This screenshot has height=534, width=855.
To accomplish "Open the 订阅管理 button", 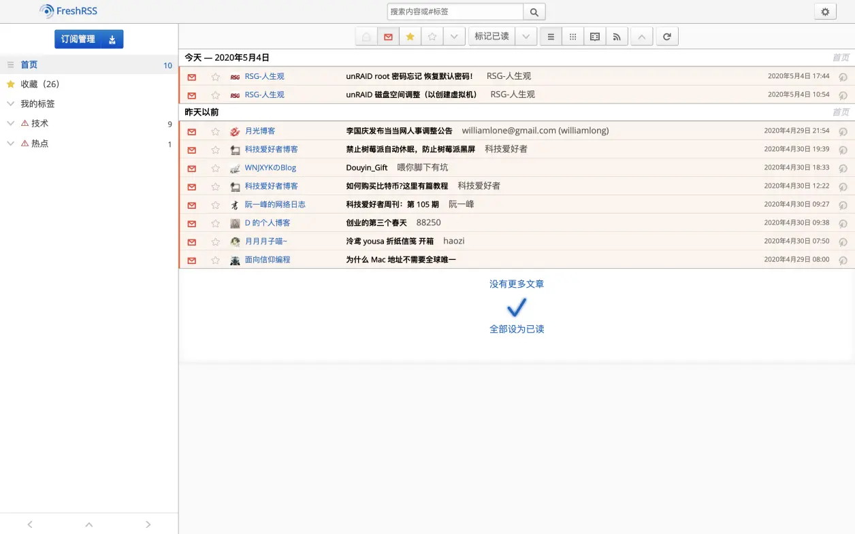I will [77, 39].
